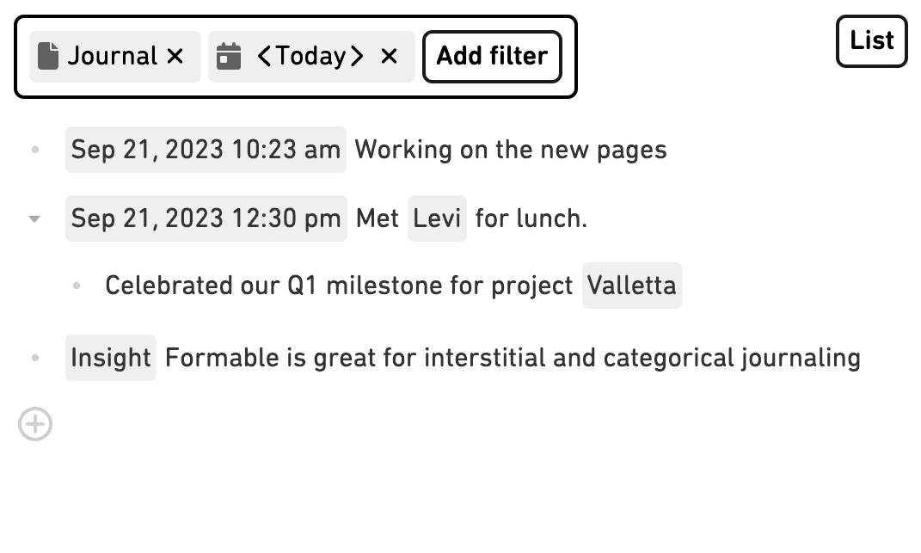Click the plus icon to add a new entry
The height and width of the screenshot is (553, 921).
tap(34, 423)
